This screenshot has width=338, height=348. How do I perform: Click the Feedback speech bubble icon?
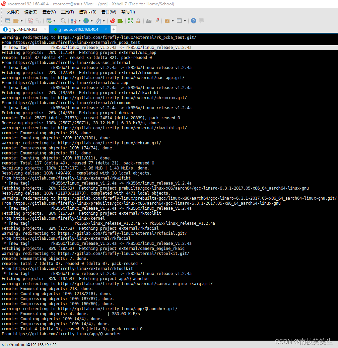pos(201,21)
